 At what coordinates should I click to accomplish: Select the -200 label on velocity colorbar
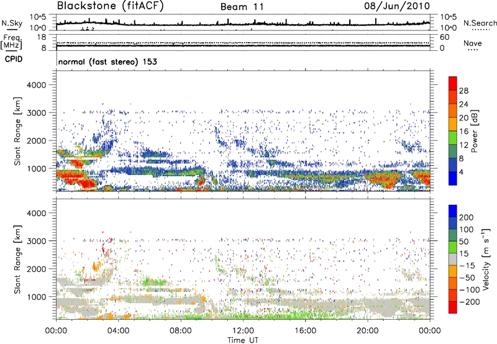(x=469, y=302)
